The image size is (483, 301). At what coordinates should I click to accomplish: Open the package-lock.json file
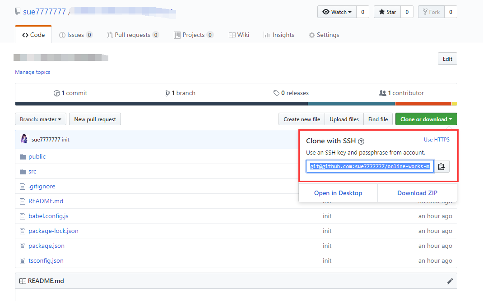pos(53,231)
